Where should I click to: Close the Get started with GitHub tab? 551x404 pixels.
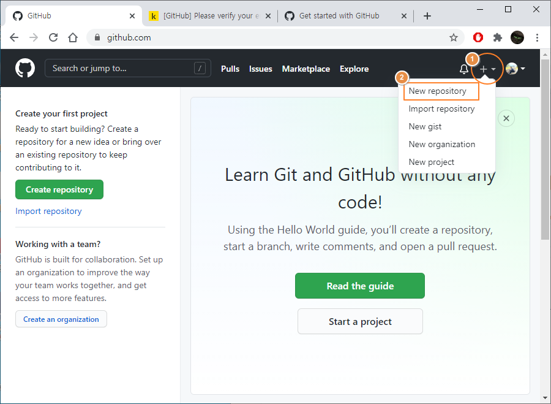coord(404,16)
